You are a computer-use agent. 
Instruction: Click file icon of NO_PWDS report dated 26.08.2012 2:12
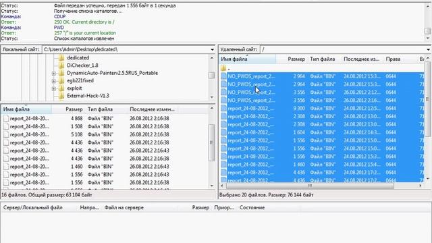(x=223, y=92)
